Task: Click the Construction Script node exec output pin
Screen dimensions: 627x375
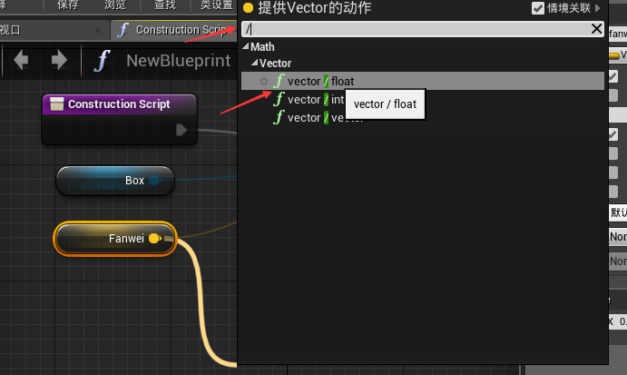Action: click(x=181, y=130)
